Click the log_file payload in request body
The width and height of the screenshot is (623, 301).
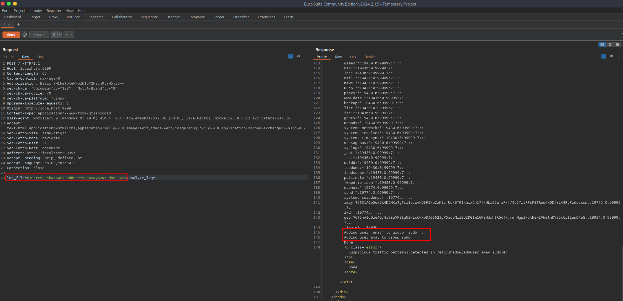pos(67,178)
